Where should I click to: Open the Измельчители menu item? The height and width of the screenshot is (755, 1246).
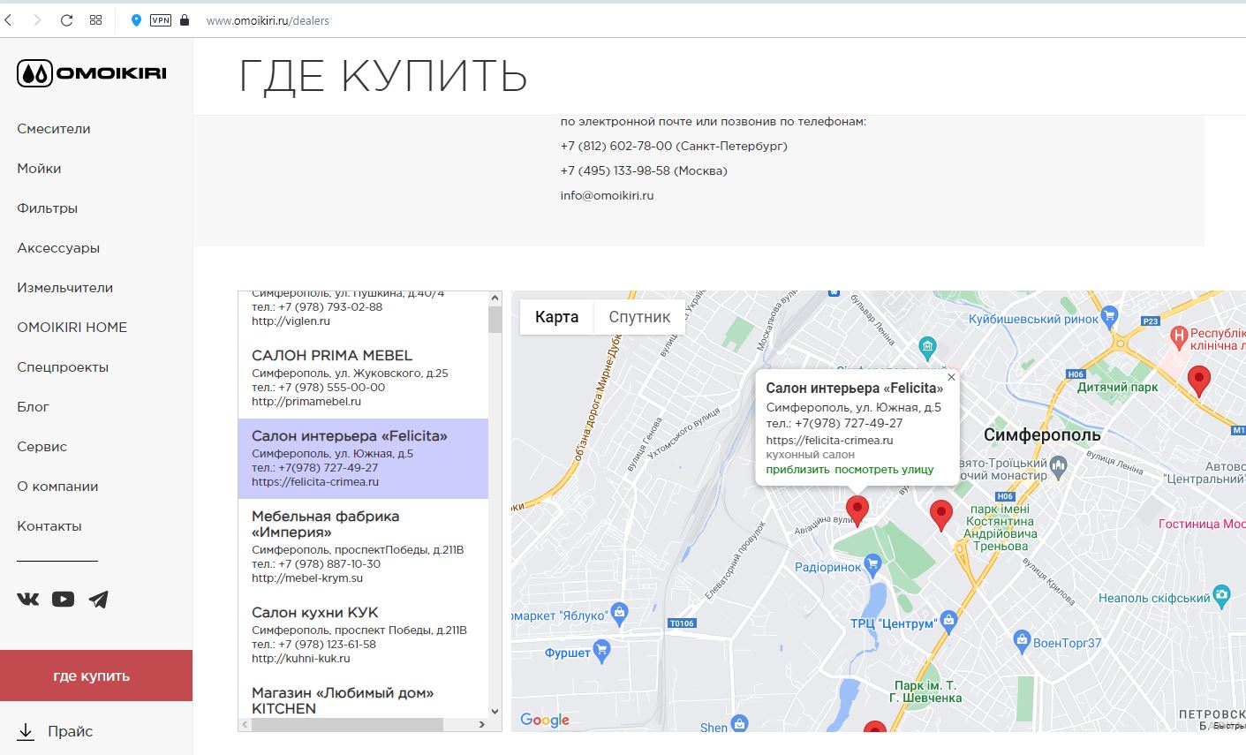pyautogui.click(x=65, y=288)
